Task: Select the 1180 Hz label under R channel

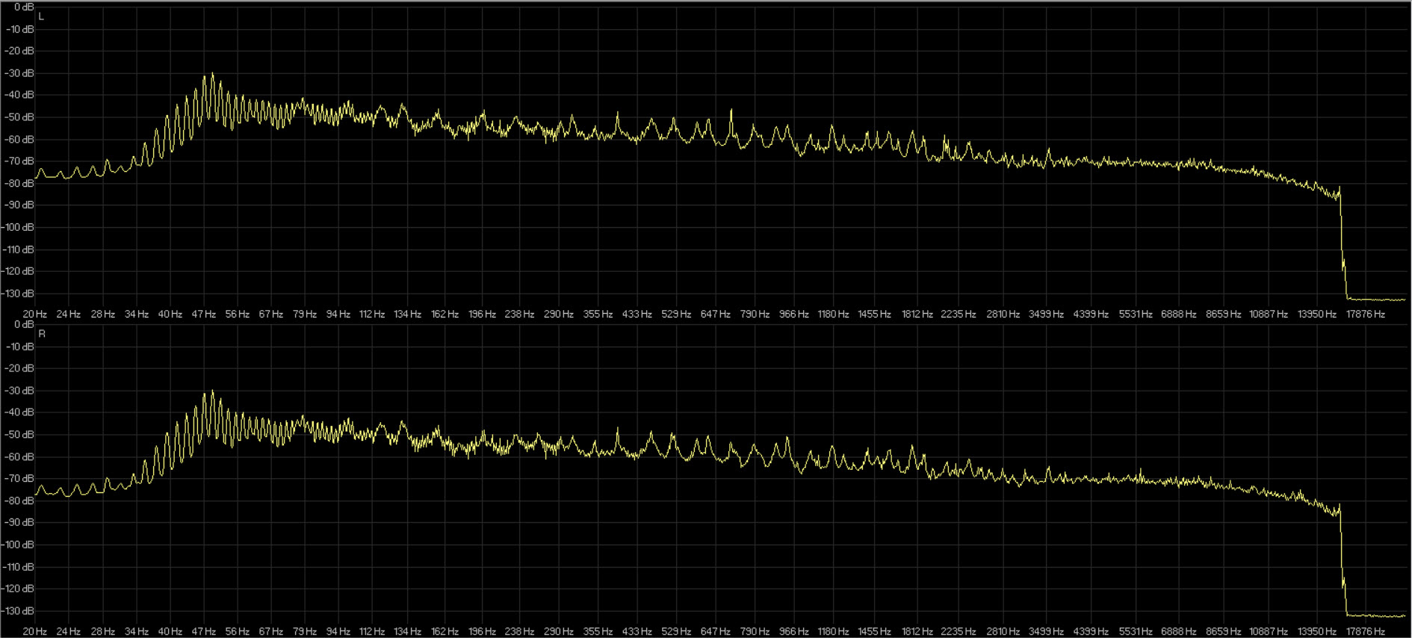Action: pyautogui.click(x=833, y=631)
